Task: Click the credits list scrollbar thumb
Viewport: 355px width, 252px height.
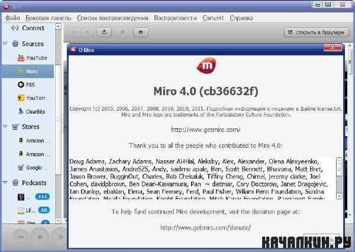Action: coord(339,170)
